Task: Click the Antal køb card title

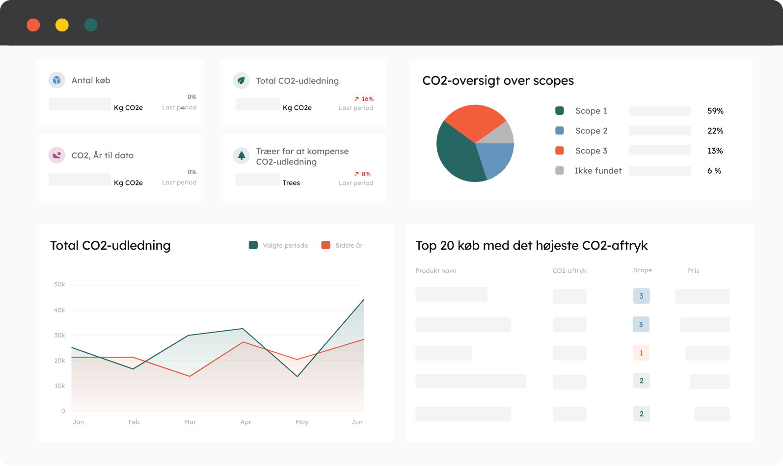Action: click(x=91, y=80)
